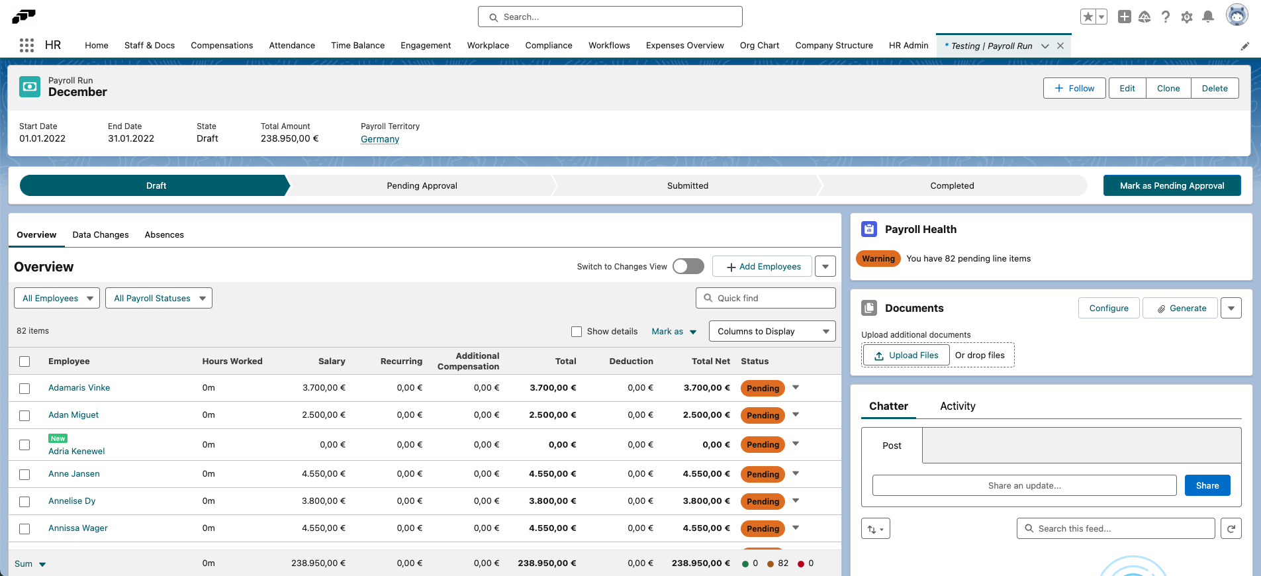
Task: Open the notifications bell
Action: pos(1207,17)
